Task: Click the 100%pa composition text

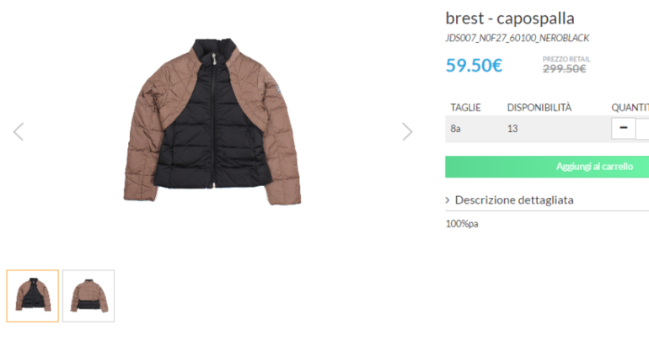Action: [462, 224]
